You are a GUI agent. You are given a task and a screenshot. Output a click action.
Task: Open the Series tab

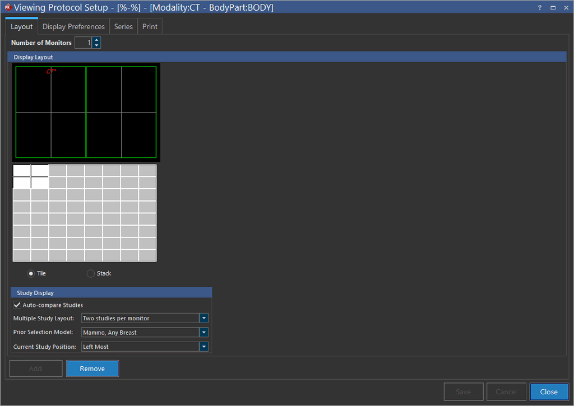click(123, 27)
